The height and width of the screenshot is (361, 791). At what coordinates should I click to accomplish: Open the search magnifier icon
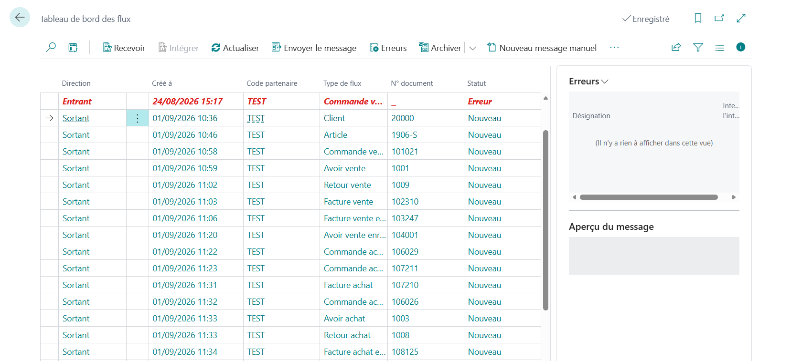click(x=51, y=47)
